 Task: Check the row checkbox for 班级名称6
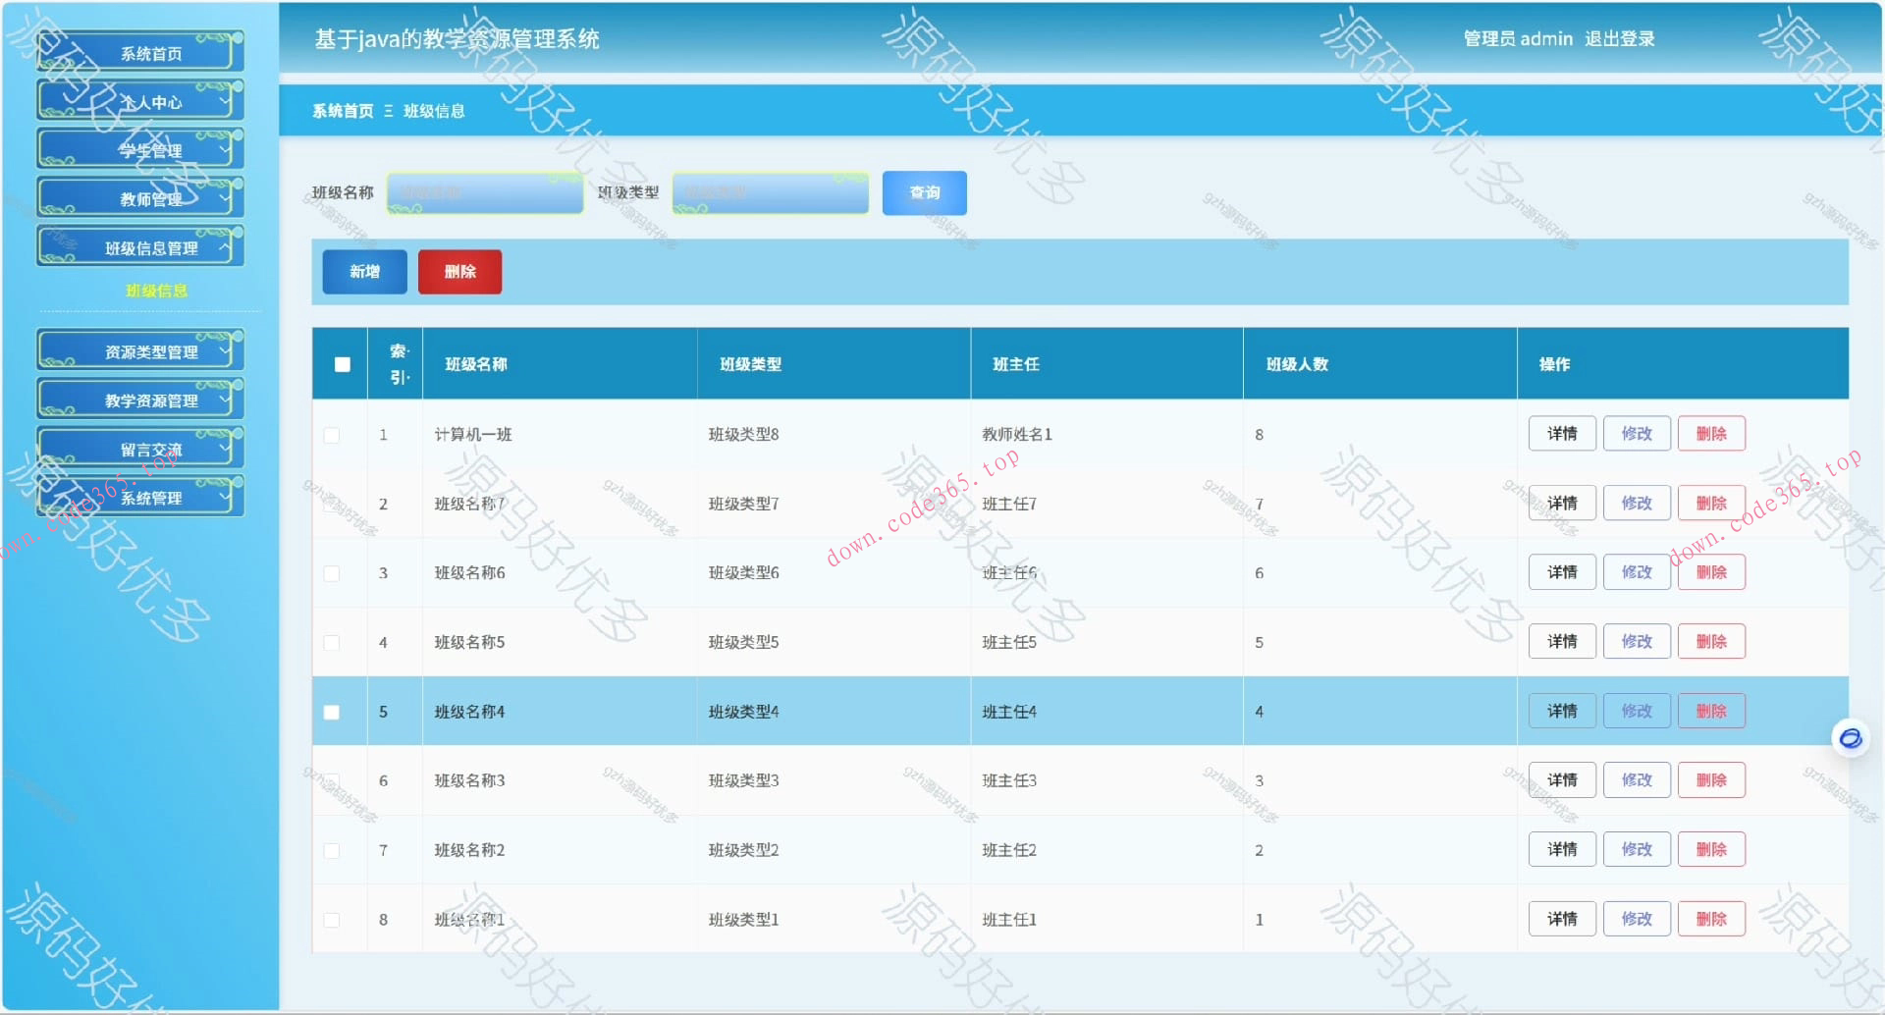[332, 573]
